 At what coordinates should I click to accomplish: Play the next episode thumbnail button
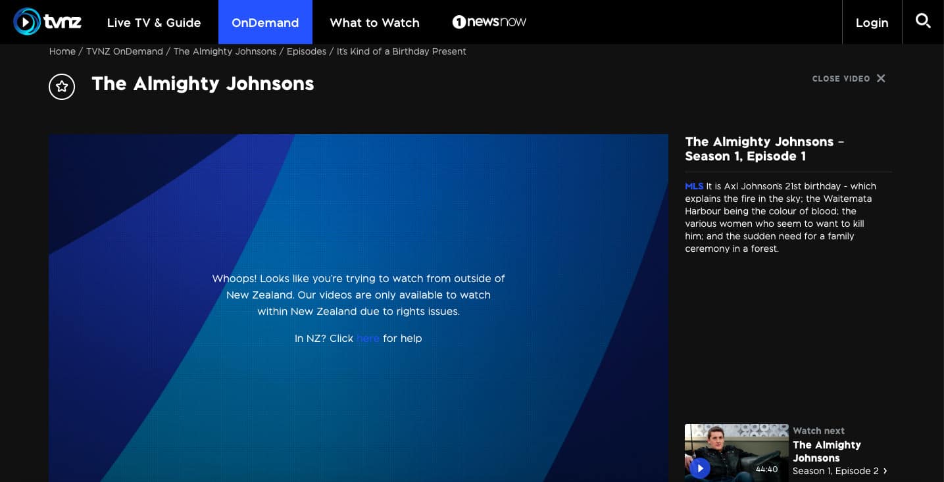click(x=700, y=468)
